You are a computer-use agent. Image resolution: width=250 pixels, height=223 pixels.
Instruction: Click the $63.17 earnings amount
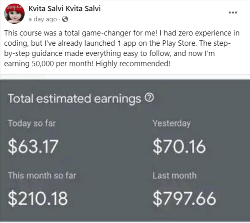pyautogui.click(x=33, y=146)
